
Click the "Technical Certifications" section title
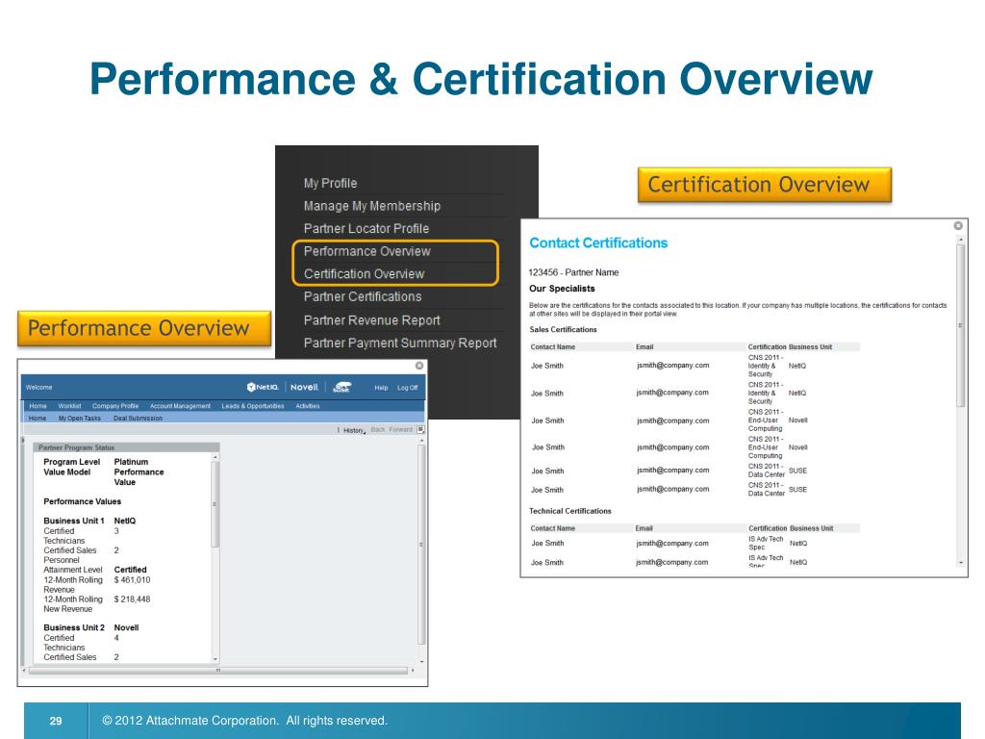[569, 511]
